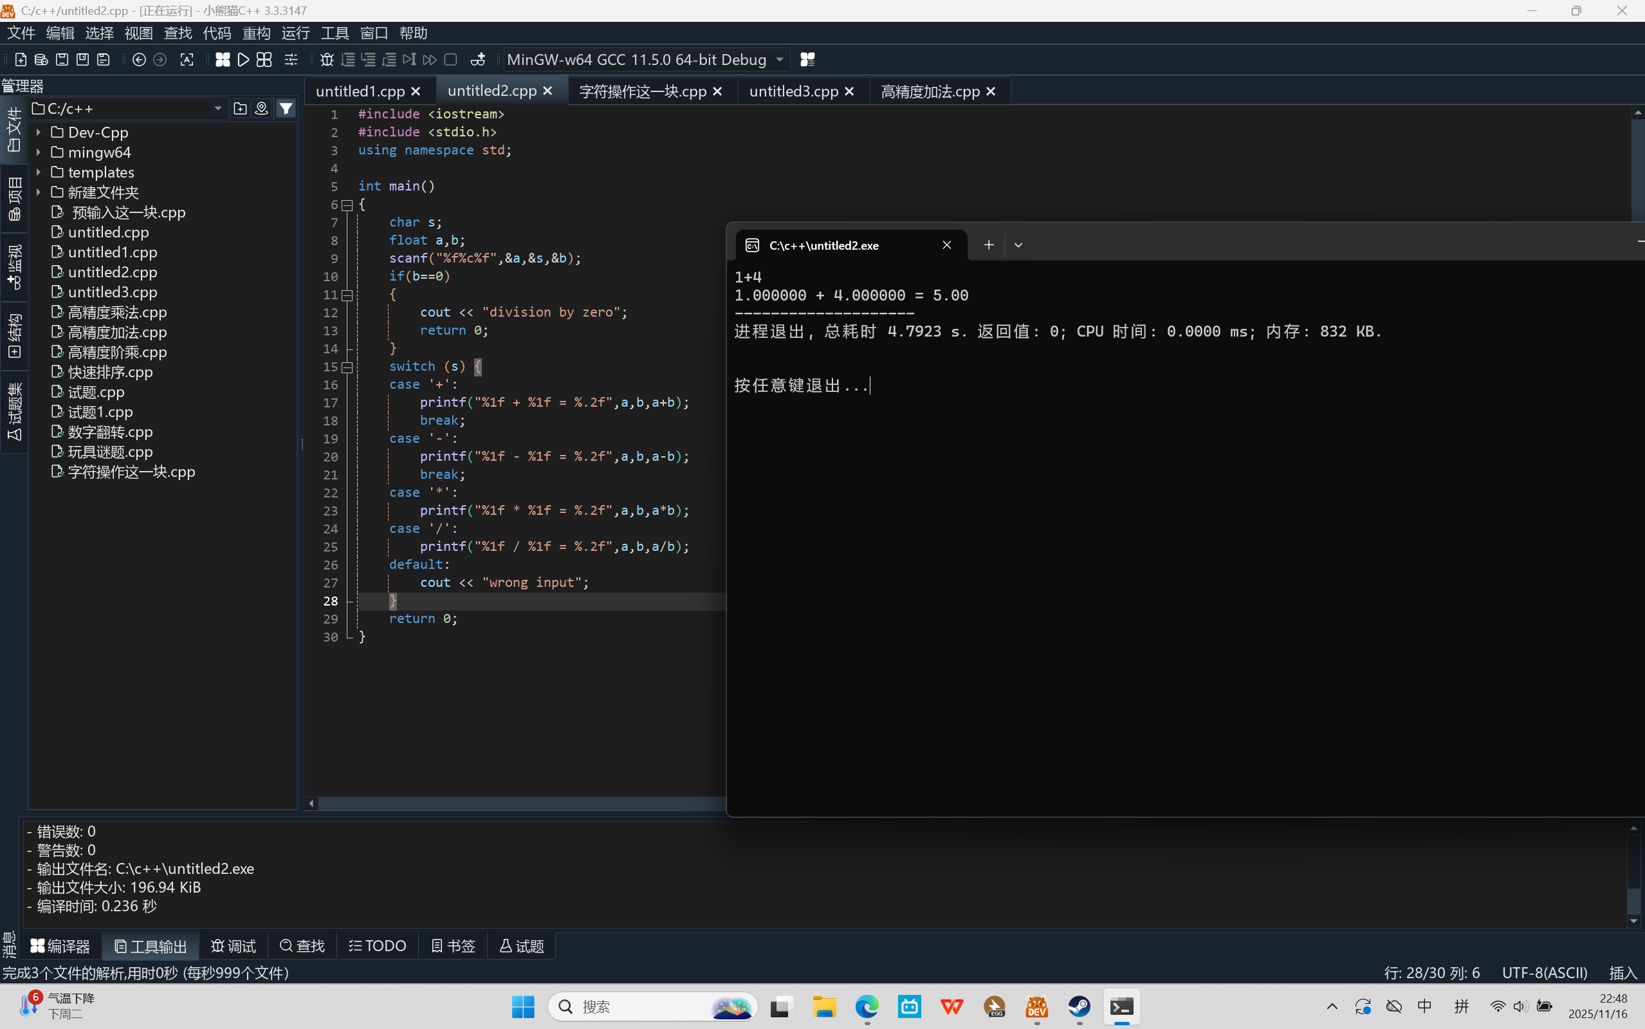Screen dimensions: 1645x1029
Task: Click the Back navigation arrow icon
Action: (139, 60)
